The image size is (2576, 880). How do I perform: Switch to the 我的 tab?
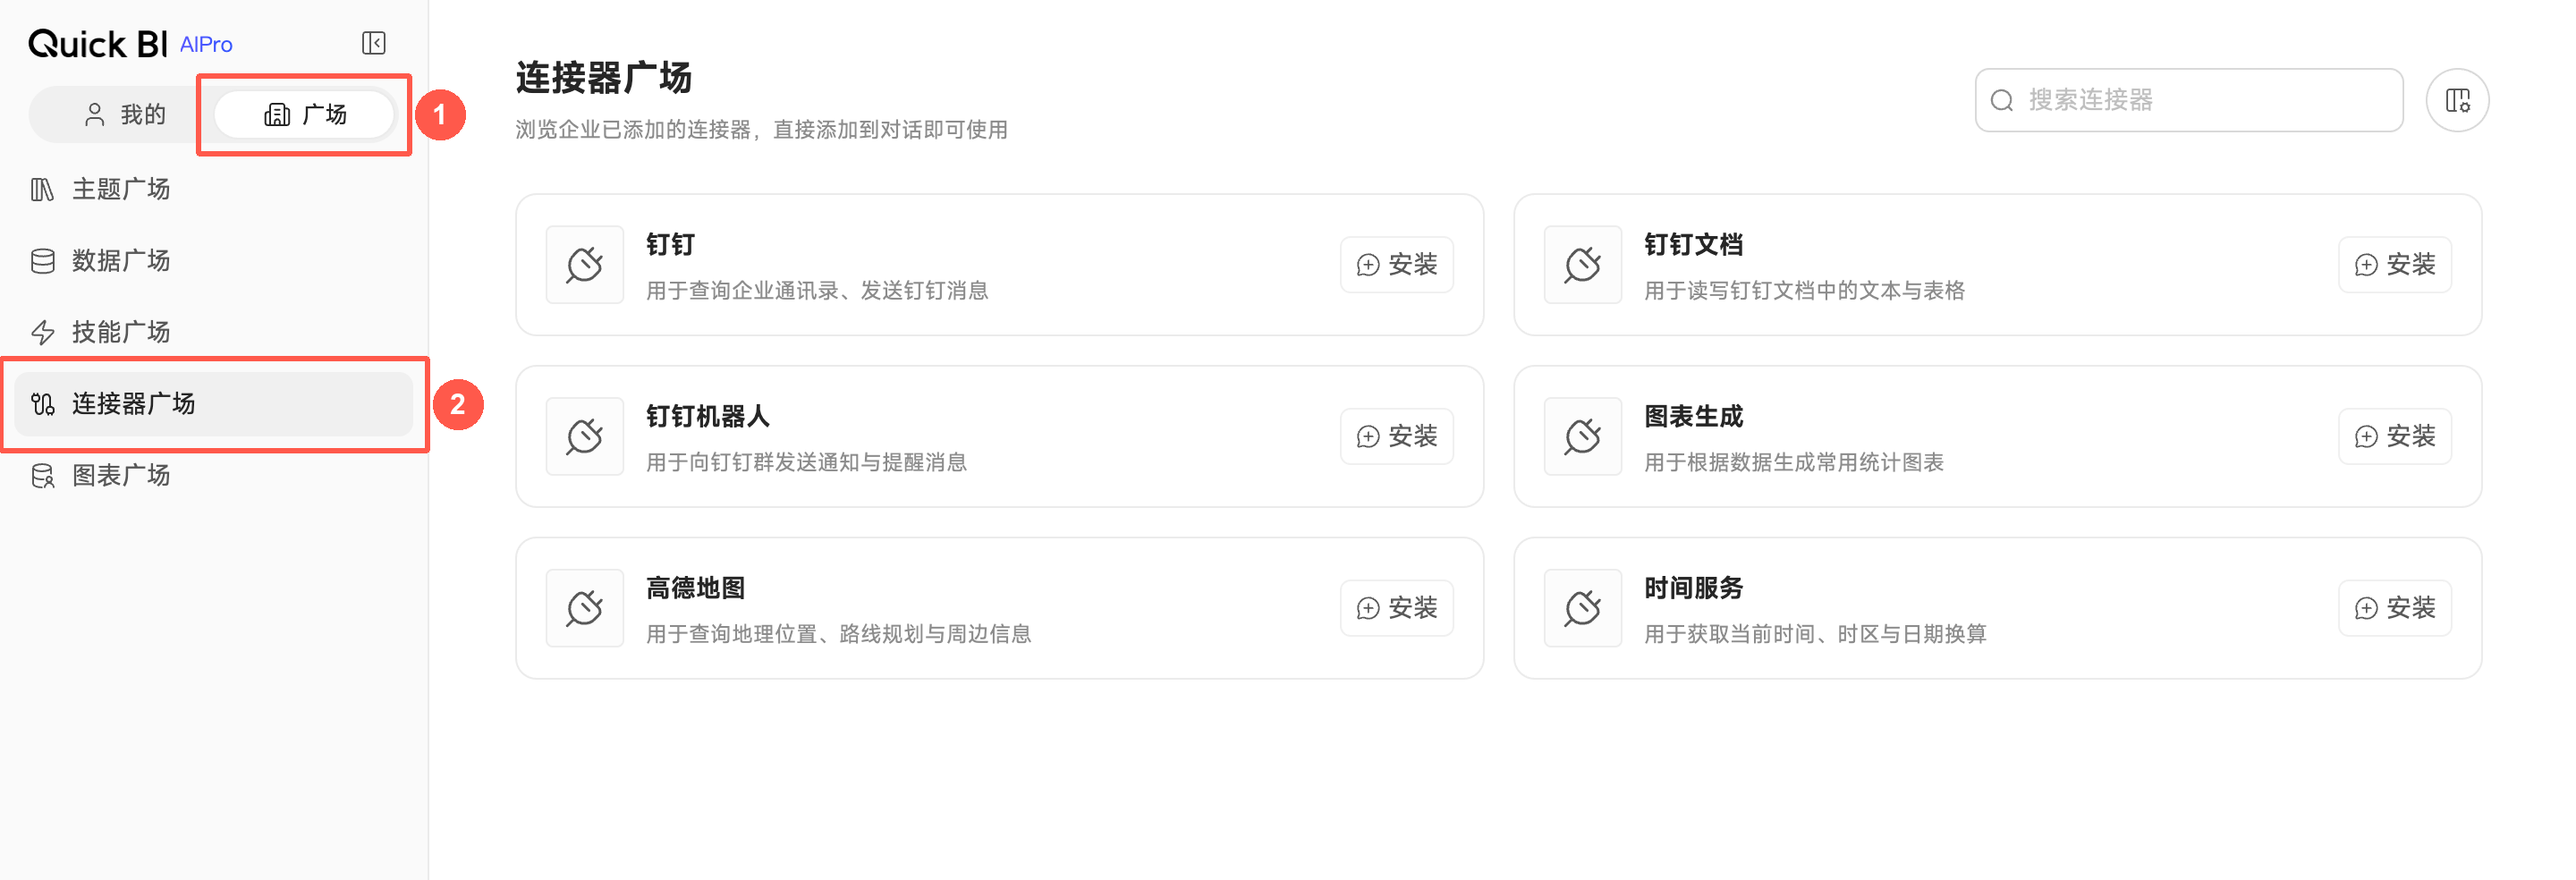[x=125, y=115]
